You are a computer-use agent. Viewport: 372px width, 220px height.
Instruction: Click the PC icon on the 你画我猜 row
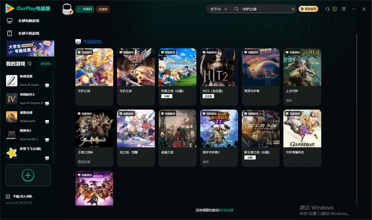click(47, 85)
